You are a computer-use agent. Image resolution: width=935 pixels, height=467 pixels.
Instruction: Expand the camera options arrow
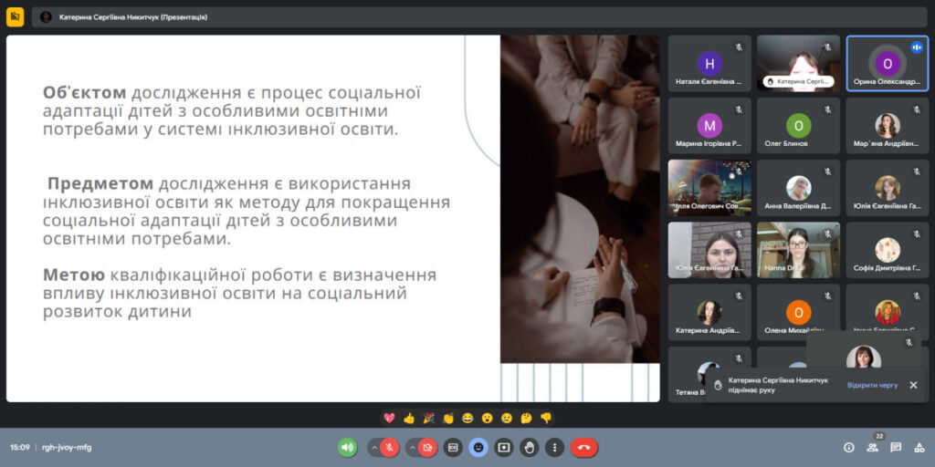[412, 448]
